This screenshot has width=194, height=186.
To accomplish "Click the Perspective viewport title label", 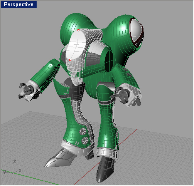I will point(19,5).
